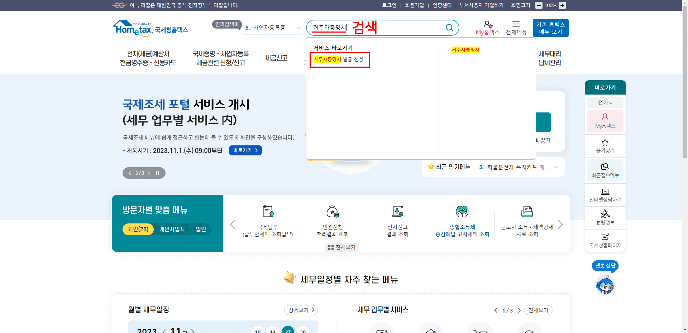The image size is (688, 333).
Task: Click 부서사용자 가입하기 link
Action: (482, 5)
